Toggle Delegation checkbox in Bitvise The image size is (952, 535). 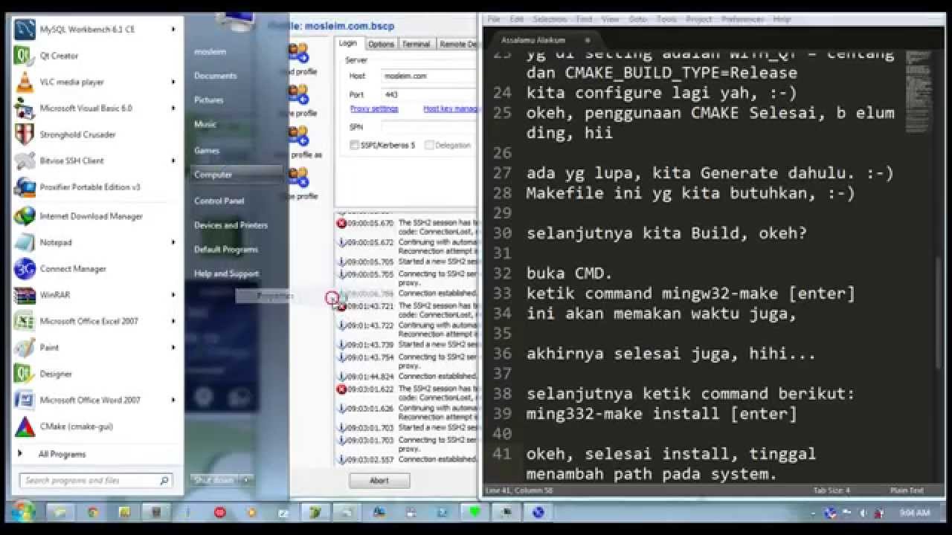click(429, 146)
